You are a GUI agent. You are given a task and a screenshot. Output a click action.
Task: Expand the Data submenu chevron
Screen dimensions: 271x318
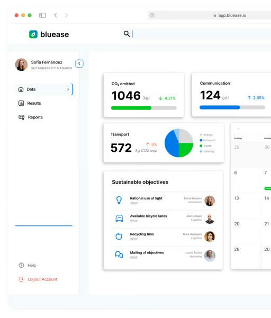pyautogui.click(x=68, y=89)
